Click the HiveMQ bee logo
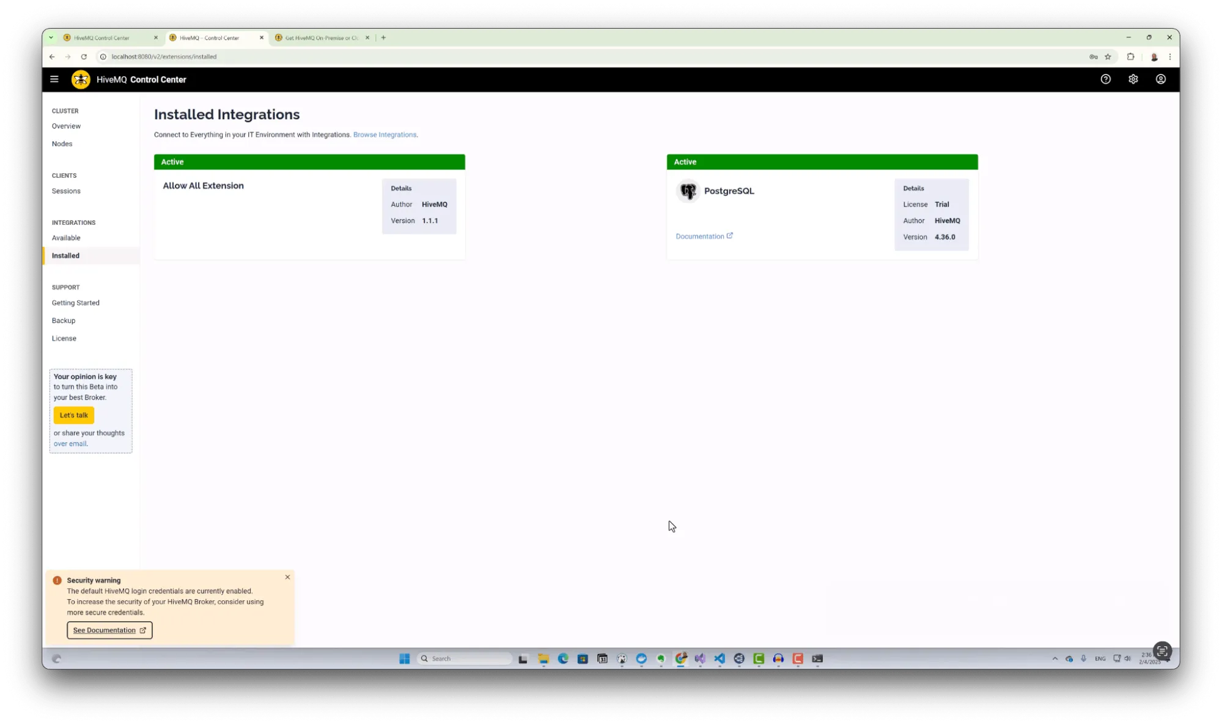The width and height of the screenshot is (1222, 725). [81, 79]
